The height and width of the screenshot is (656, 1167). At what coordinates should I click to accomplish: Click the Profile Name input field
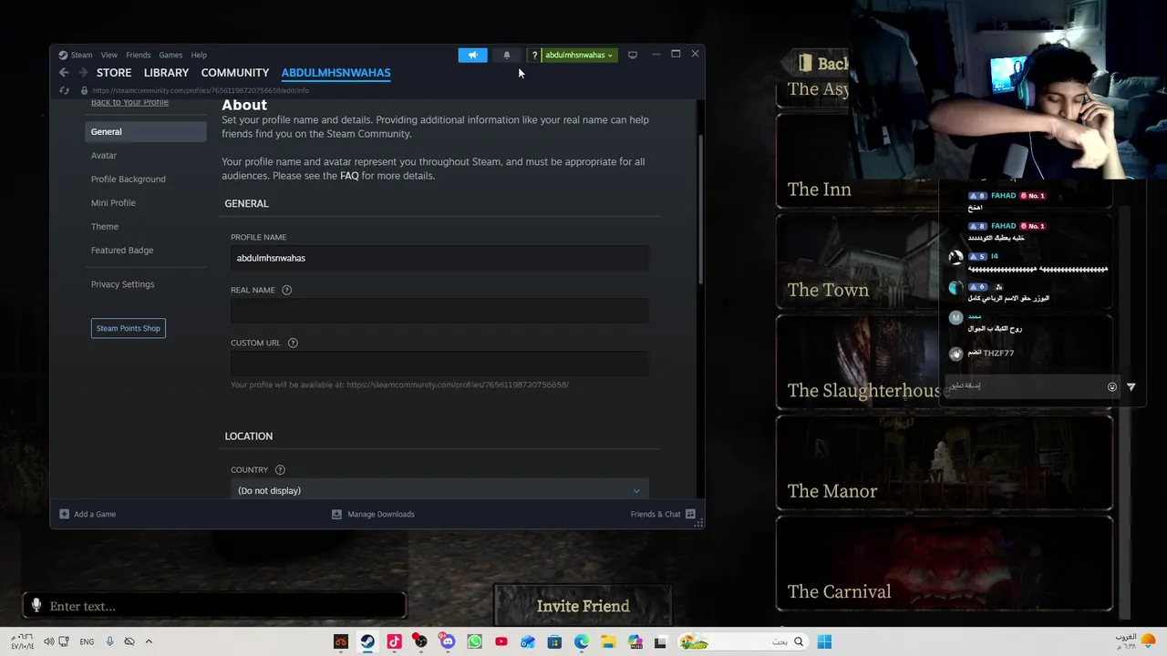coord(439,258)
